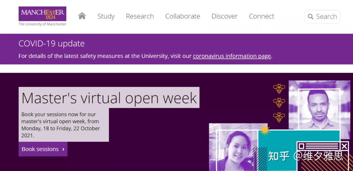Viewport: 353px width, 171px height.
Task: Click the home icon in navigation
Action: coord(82,16)
